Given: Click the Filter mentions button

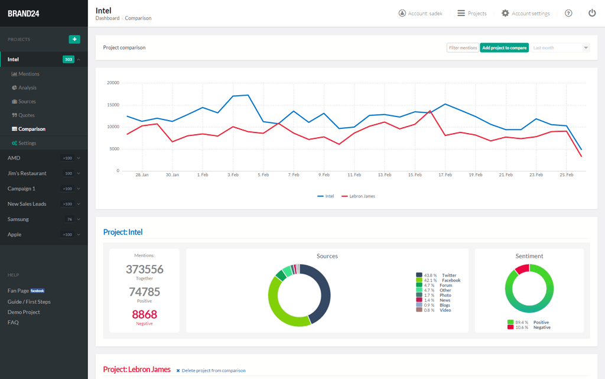Looking at the screenshot, I should pos(463,48).
